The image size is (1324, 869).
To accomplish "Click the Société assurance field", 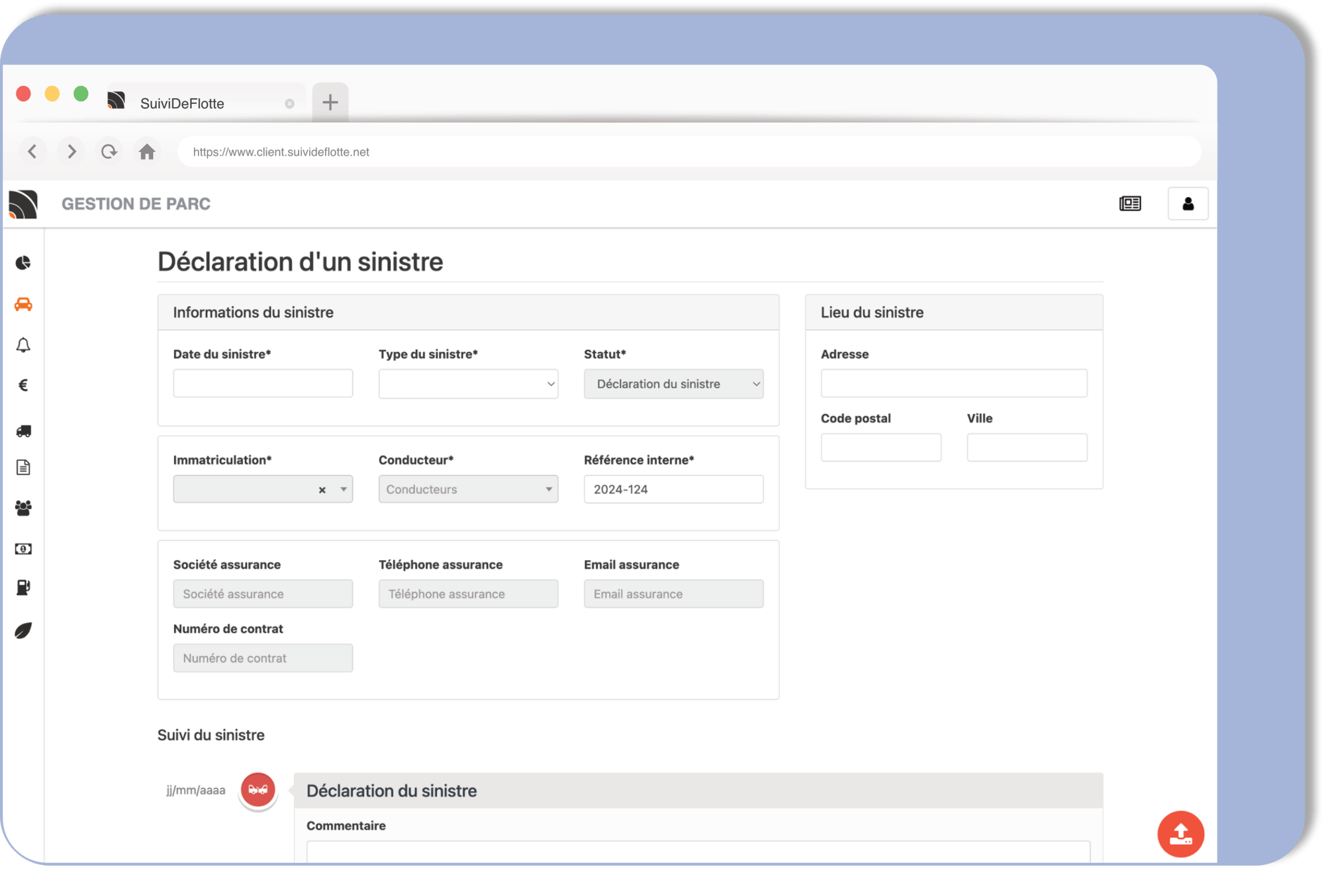I will [x=263, y=594].
